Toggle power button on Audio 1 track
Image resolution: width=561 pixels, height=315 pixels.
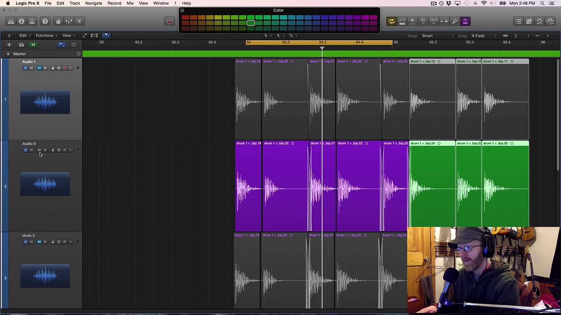tap(25, 68)
